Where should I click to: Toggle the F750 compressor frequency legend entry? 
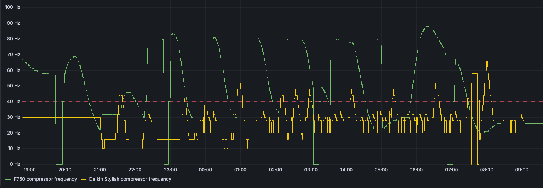[45, 179]
